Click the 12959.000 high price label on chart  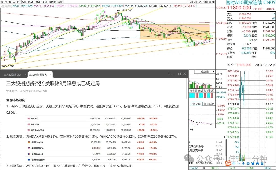[x=126, y=10]
